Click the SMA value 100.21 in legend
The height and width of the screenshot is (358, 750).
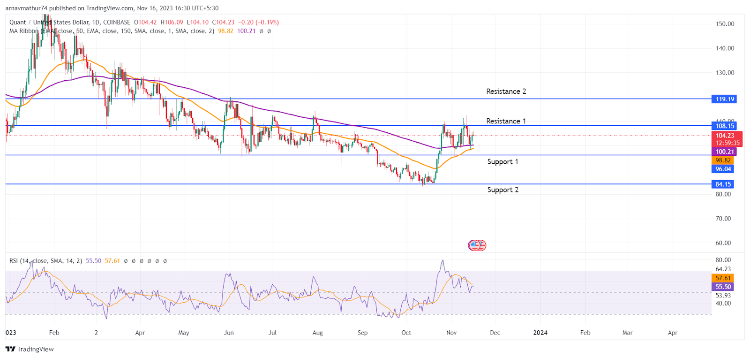point(246,31)
